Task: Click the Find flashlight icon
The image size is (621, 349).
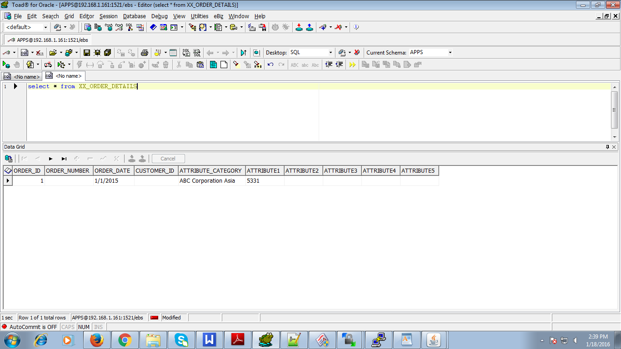Action: (x=236, y=65)
